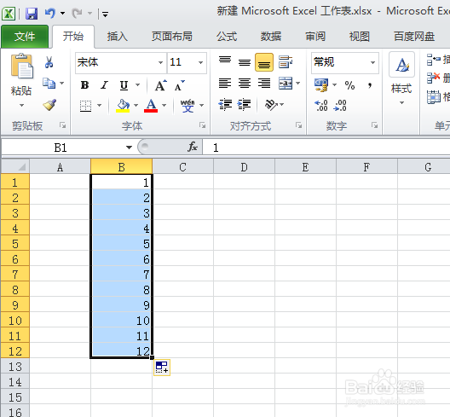
Task: Open the font size 11 dropdown
Action: coord(200,62)
